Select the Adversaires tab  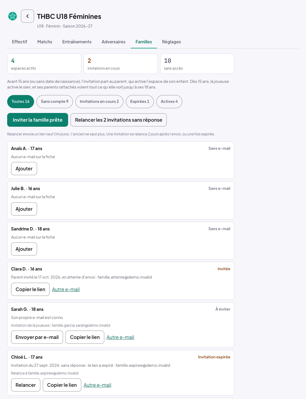point(114,42)
